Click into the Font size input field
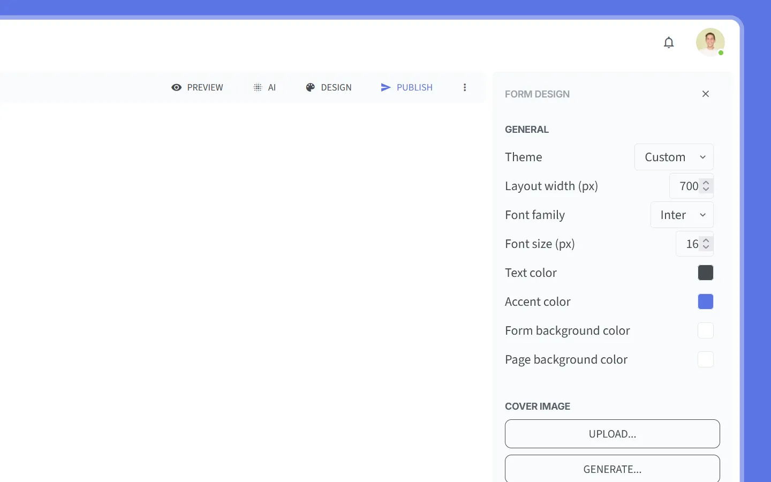This screenshot has height=482, width=771. [690, 244]
